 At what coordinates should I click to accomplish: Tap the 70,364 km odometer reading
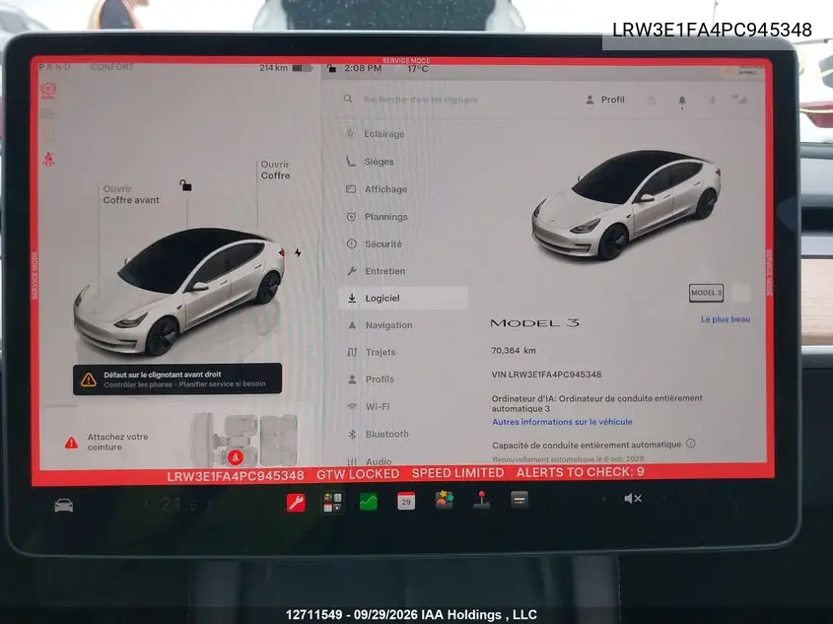(x=514, y=351)
